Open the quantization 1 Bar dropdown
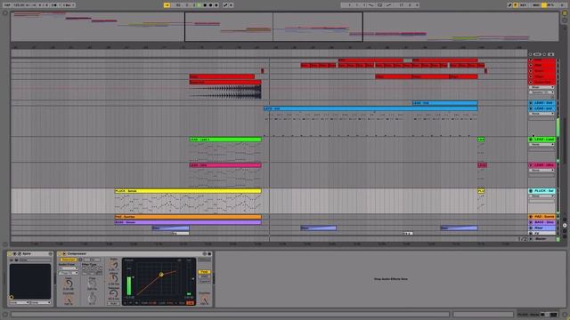Image resolution: width=570 pixels, height=320 pixels. [x=68, y=5]
